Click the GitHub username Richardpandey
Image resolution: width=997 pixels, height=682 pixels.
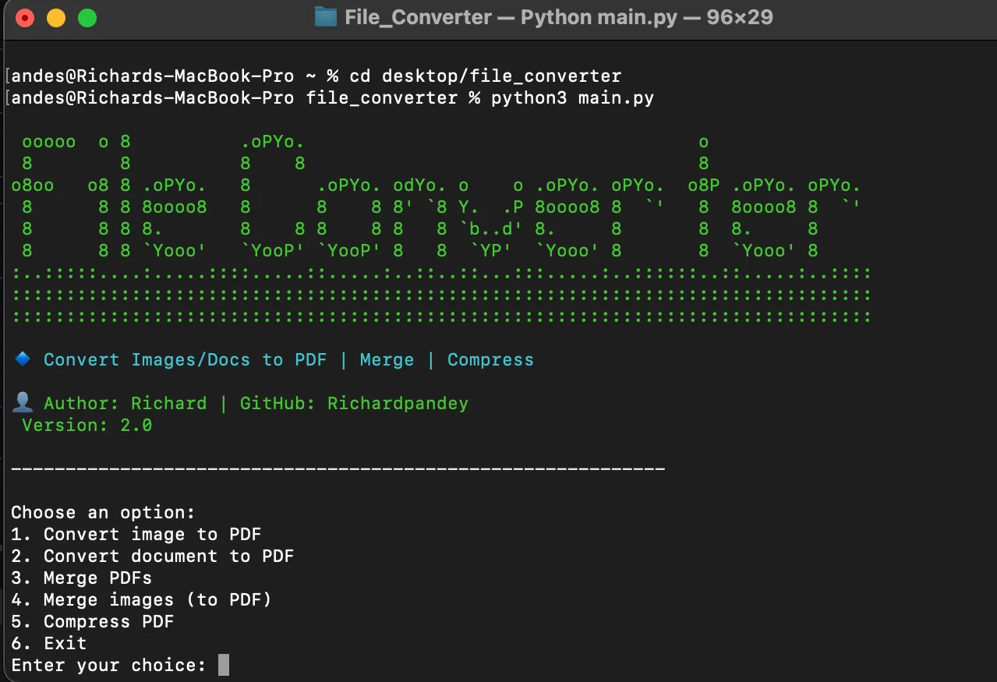[397, 403]
